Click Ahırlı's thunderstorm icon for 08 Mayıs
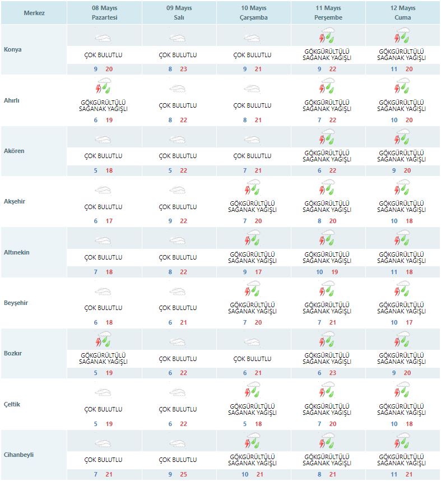Viewport: 441px width, 481px height. [103, 88]
